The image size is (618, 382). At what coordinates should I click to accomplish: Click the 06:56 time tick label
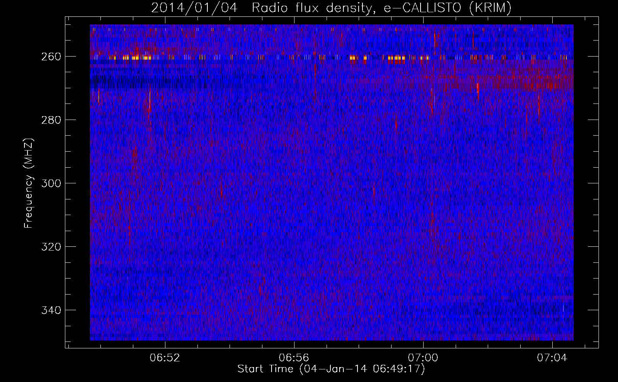(x=294, y=358)
